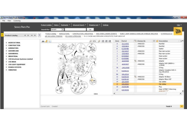
Task: Collapse the sidebar with the yellow arrow
Action: coord(2,35)
